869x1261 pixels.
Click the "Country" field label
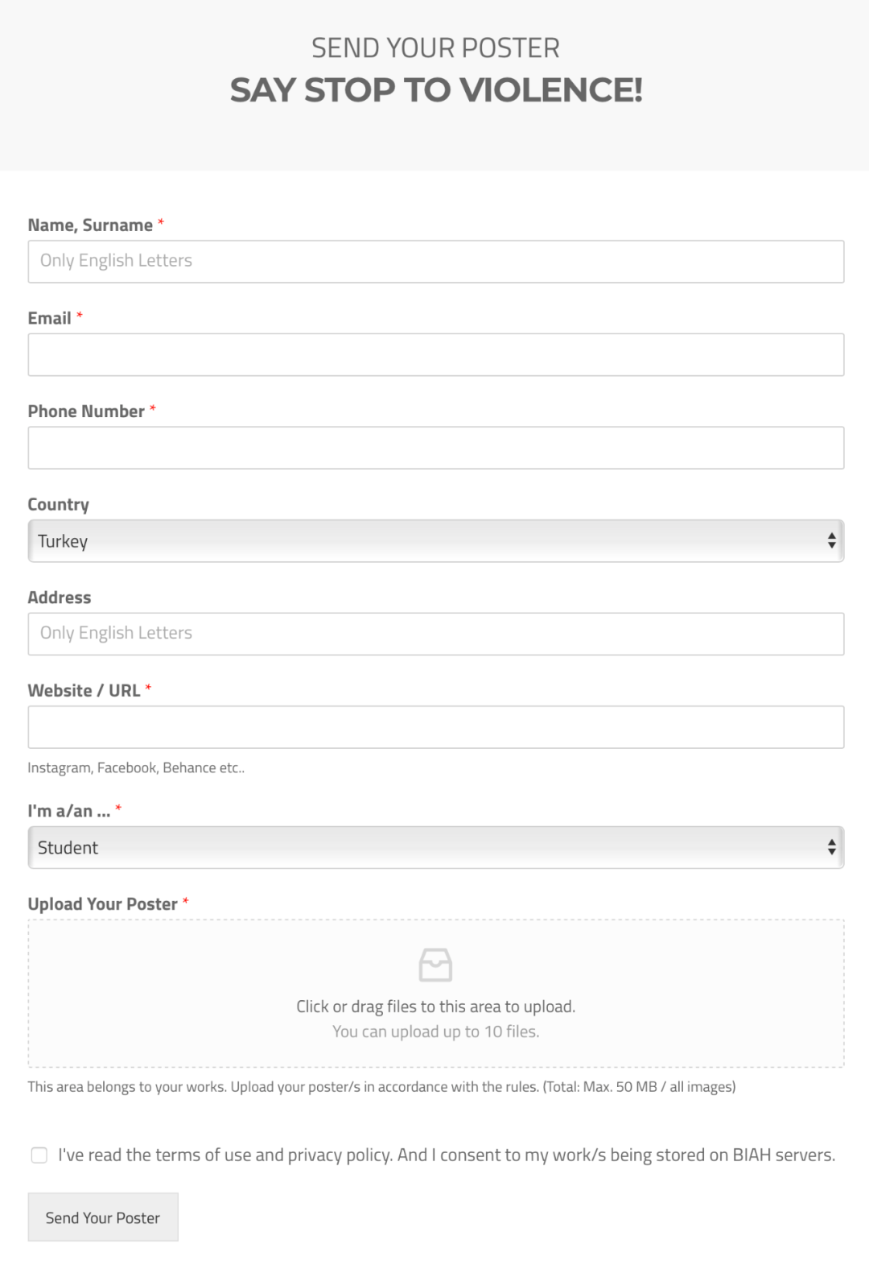tap(58, 505)
